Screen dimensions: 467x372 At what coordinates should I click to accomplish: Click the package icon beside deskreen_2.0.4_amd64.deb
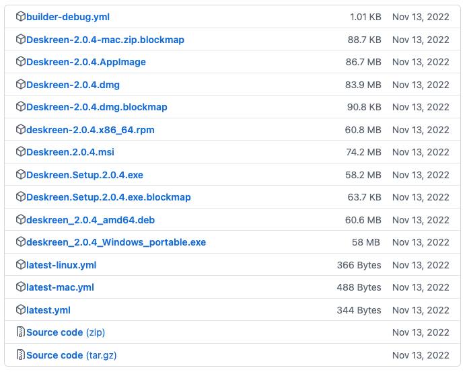(21, 219)
